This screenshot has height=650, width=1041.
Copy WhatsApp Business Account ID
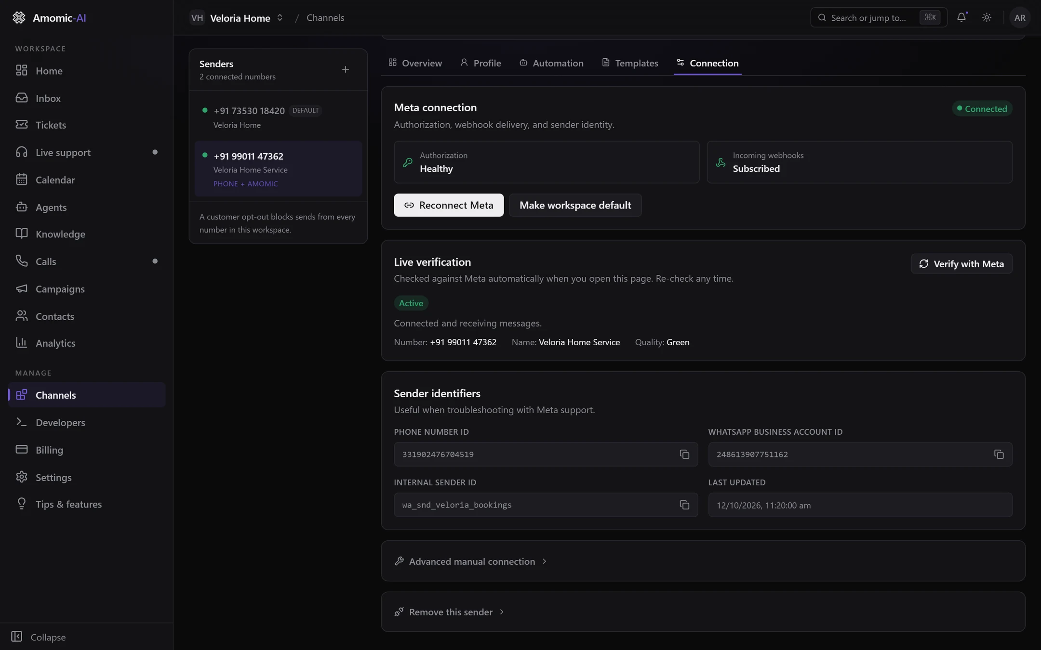[x=999, y=455]
